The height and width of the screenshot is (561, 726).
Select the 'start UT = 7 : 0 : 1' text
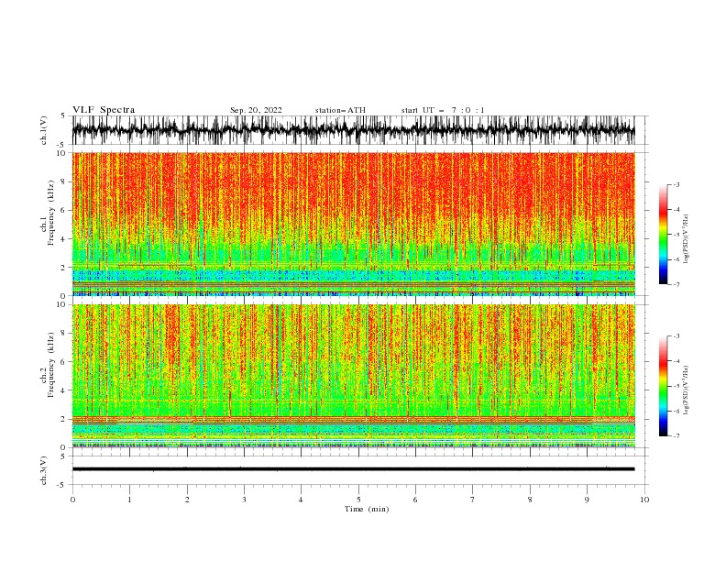click(443, 110)
